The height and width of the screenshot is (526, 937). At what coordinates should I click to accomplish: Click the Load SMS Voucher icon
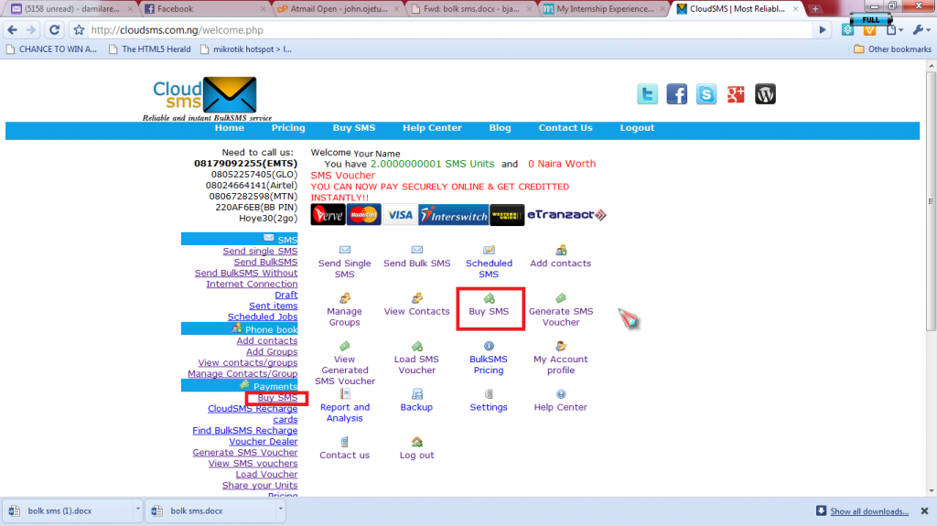[417, 346]
